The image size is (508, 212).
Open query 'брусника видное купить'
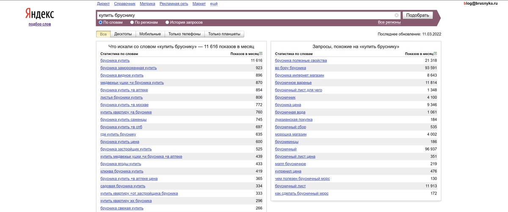click(x=122, y=75)
